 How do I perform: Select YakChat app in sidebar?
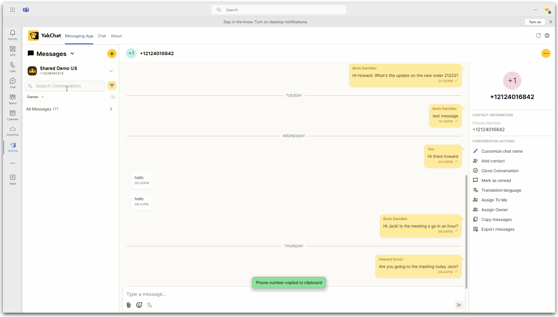[13, 147]
